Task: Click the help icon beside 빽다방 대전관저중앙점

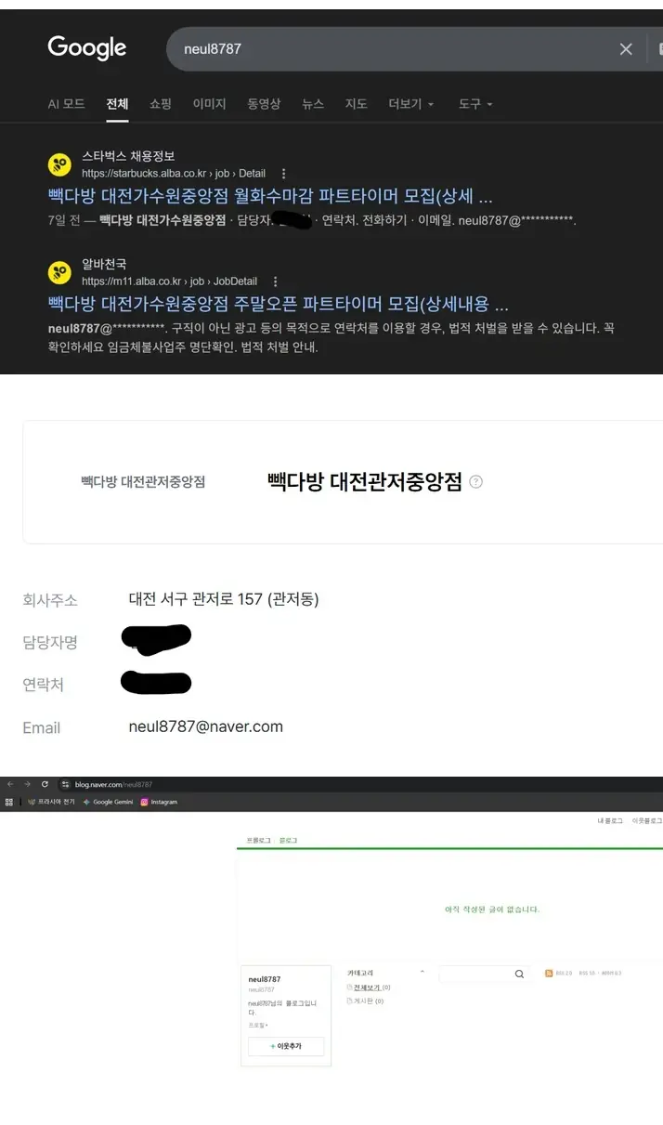Action: coord(476,481)
